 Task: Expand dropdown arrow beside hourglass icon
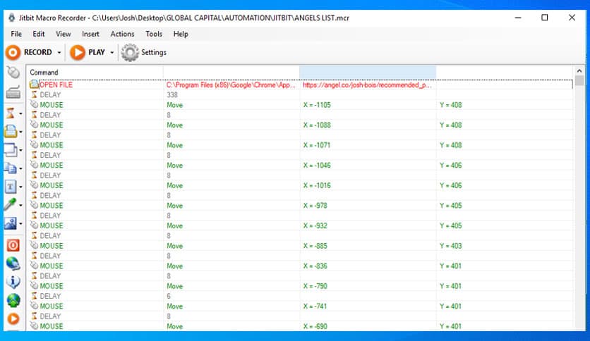tap(20, 113)
